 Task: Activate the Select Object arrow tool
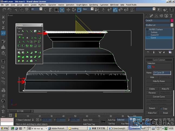click(x=46, y=10)
